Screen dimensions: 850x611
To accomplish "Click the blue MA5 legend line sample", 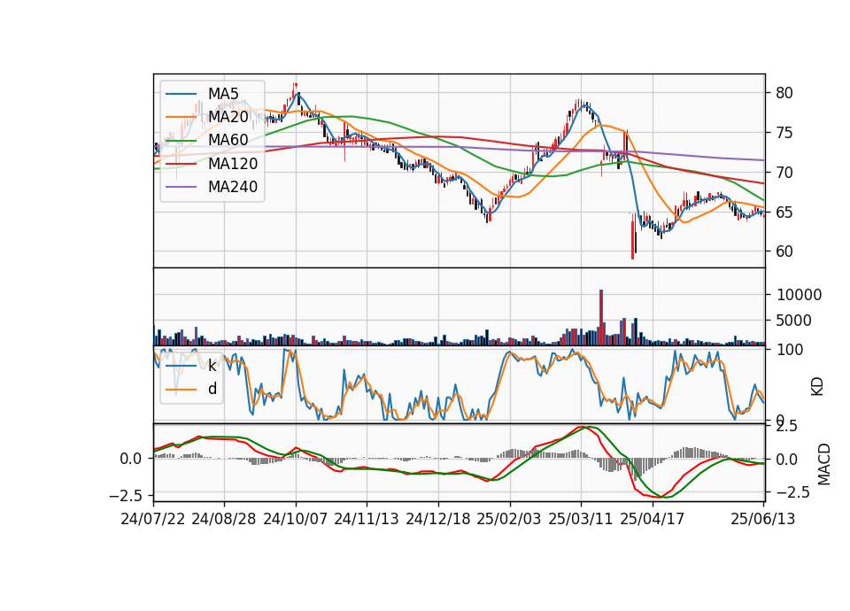I will tap(181, 94).
